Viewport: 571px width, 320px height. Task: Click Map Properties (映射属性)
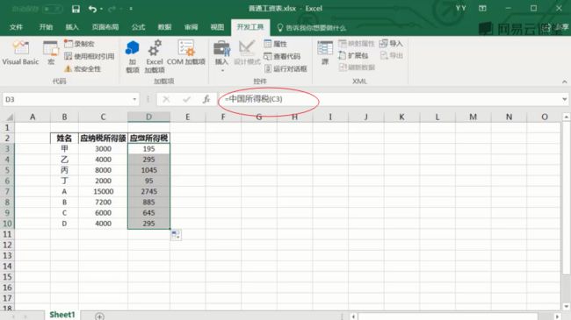(x=357, y=44)
